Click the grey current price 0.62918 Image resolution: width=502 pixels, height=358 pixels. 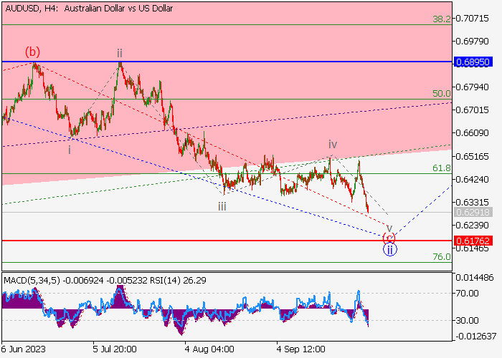click(x=473, y=212)
